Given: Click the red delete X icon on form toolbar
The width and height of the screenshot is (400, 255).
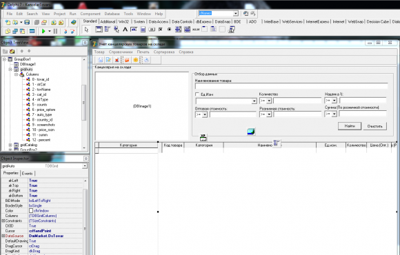Looking at the screenshot, I should tap(117, 60).
